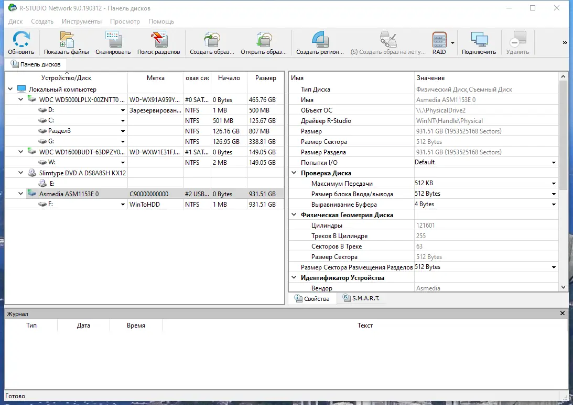Open the Диск menu
Viewport: 573px width, 405px height.
point(15,21)
